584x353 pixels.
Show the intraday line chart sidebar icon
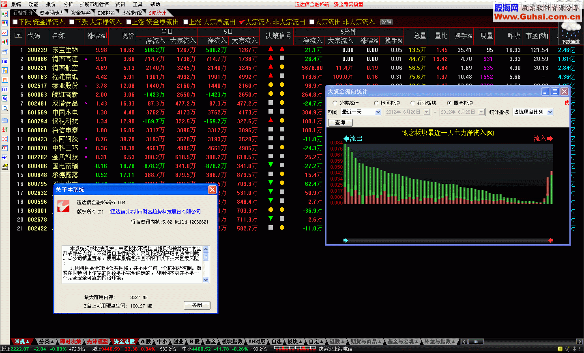(5, 33)
